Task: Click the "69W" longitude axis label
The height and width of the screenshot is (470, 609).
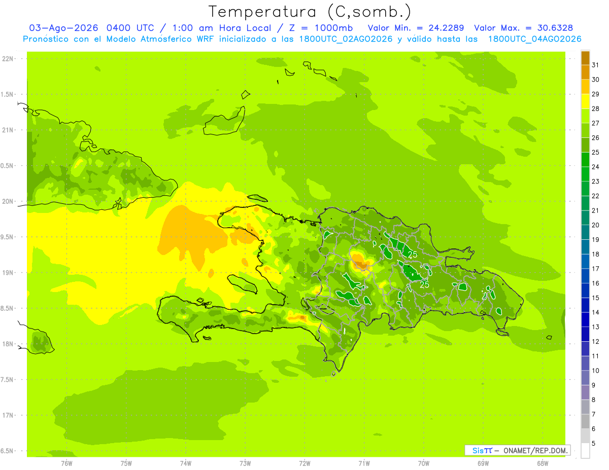Action: click(x=483, y=463)
